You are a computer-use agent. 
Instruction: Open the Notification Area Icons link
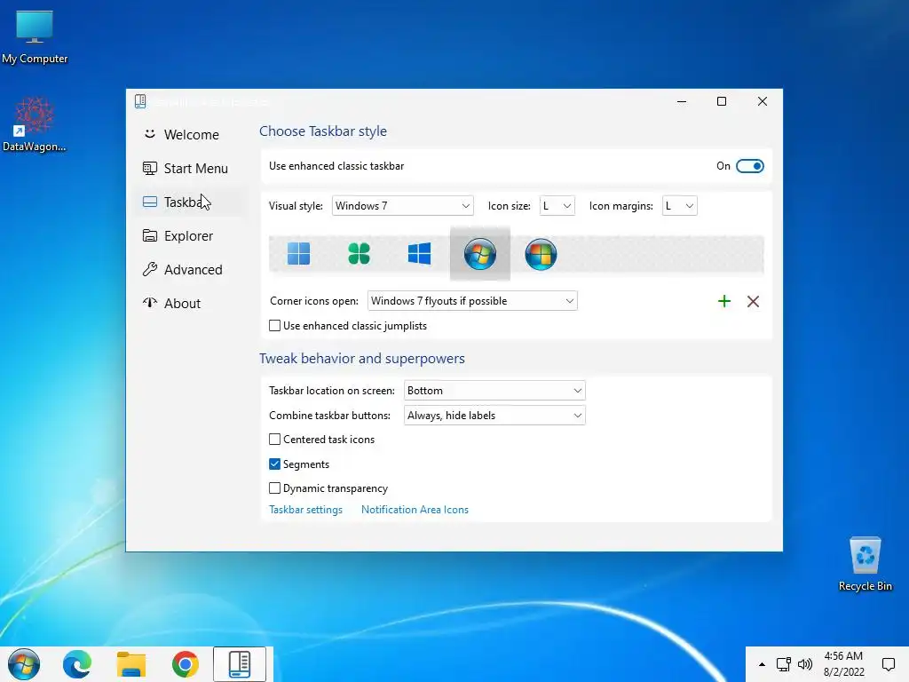click(x=415, y=510)
